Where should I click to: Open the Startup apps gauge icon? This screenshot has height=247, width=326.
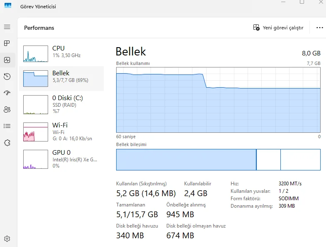pyautogui.click(x=7, y=93)
